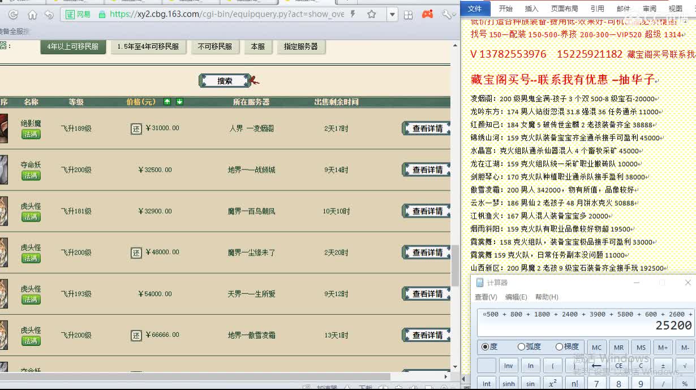Open calculator 编辑(E) menu
The image size is (696, 390).
point(516,297)
